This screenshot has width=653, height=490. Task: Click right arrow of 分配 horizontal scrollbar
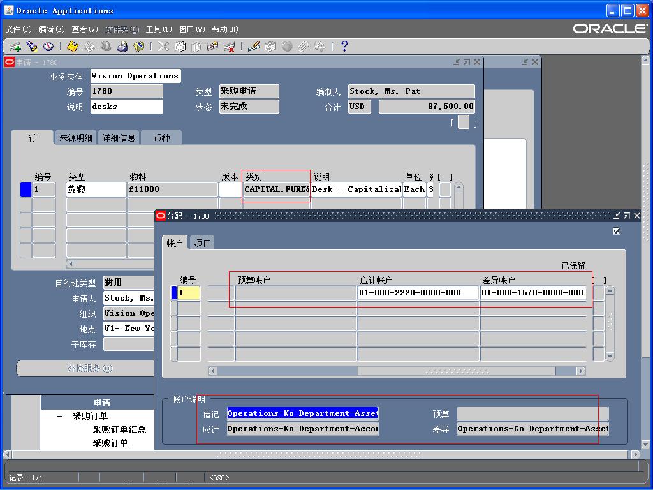[x=580, y=371]
